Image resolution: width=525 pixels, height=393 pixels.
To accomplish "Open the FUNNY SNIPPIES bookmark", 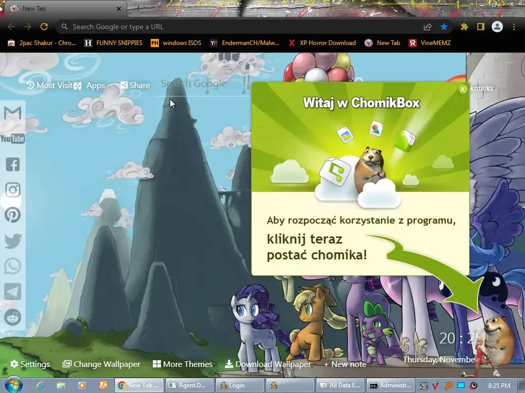I will point(113,43).
